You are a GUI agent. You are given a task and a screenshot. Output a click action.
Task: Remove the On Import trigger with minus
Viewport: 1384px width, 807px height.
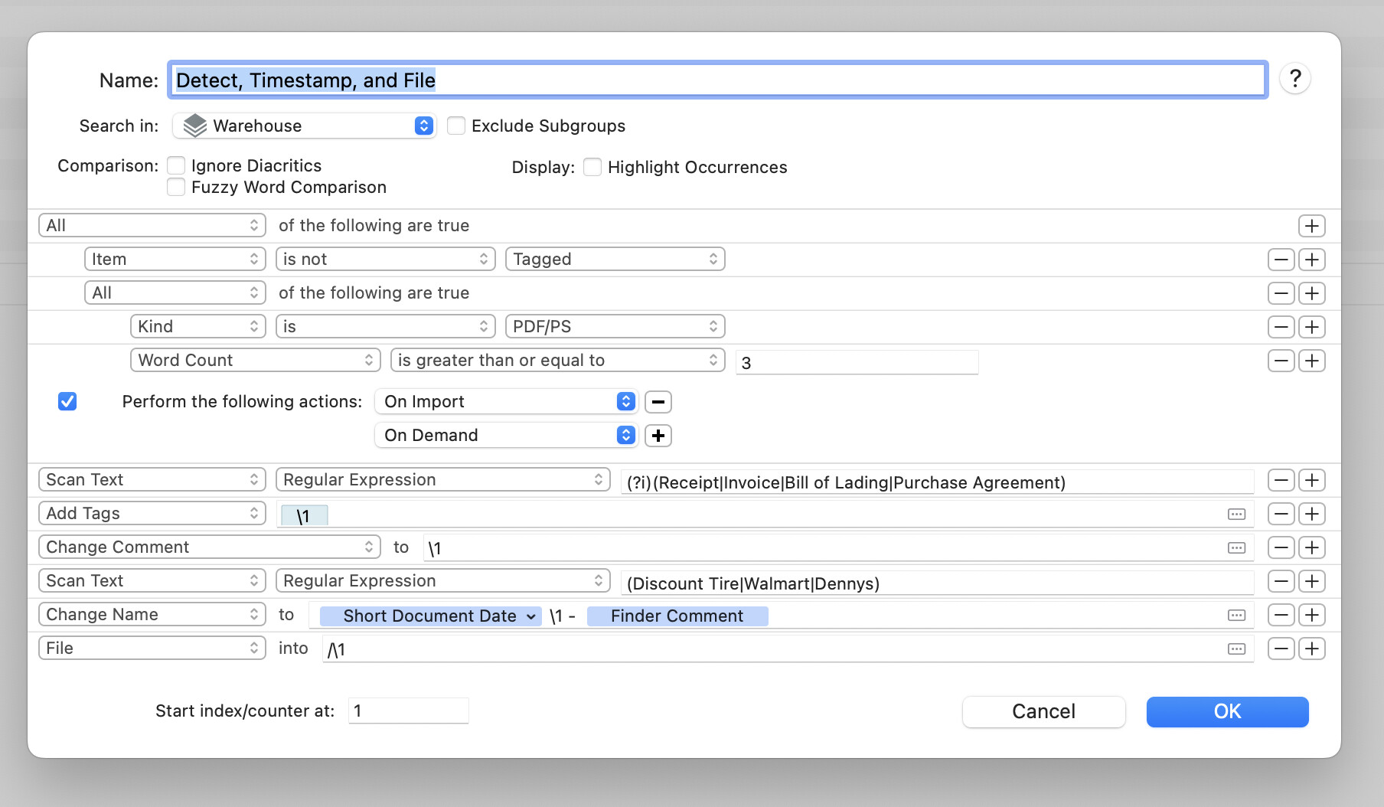pos(658,402)
